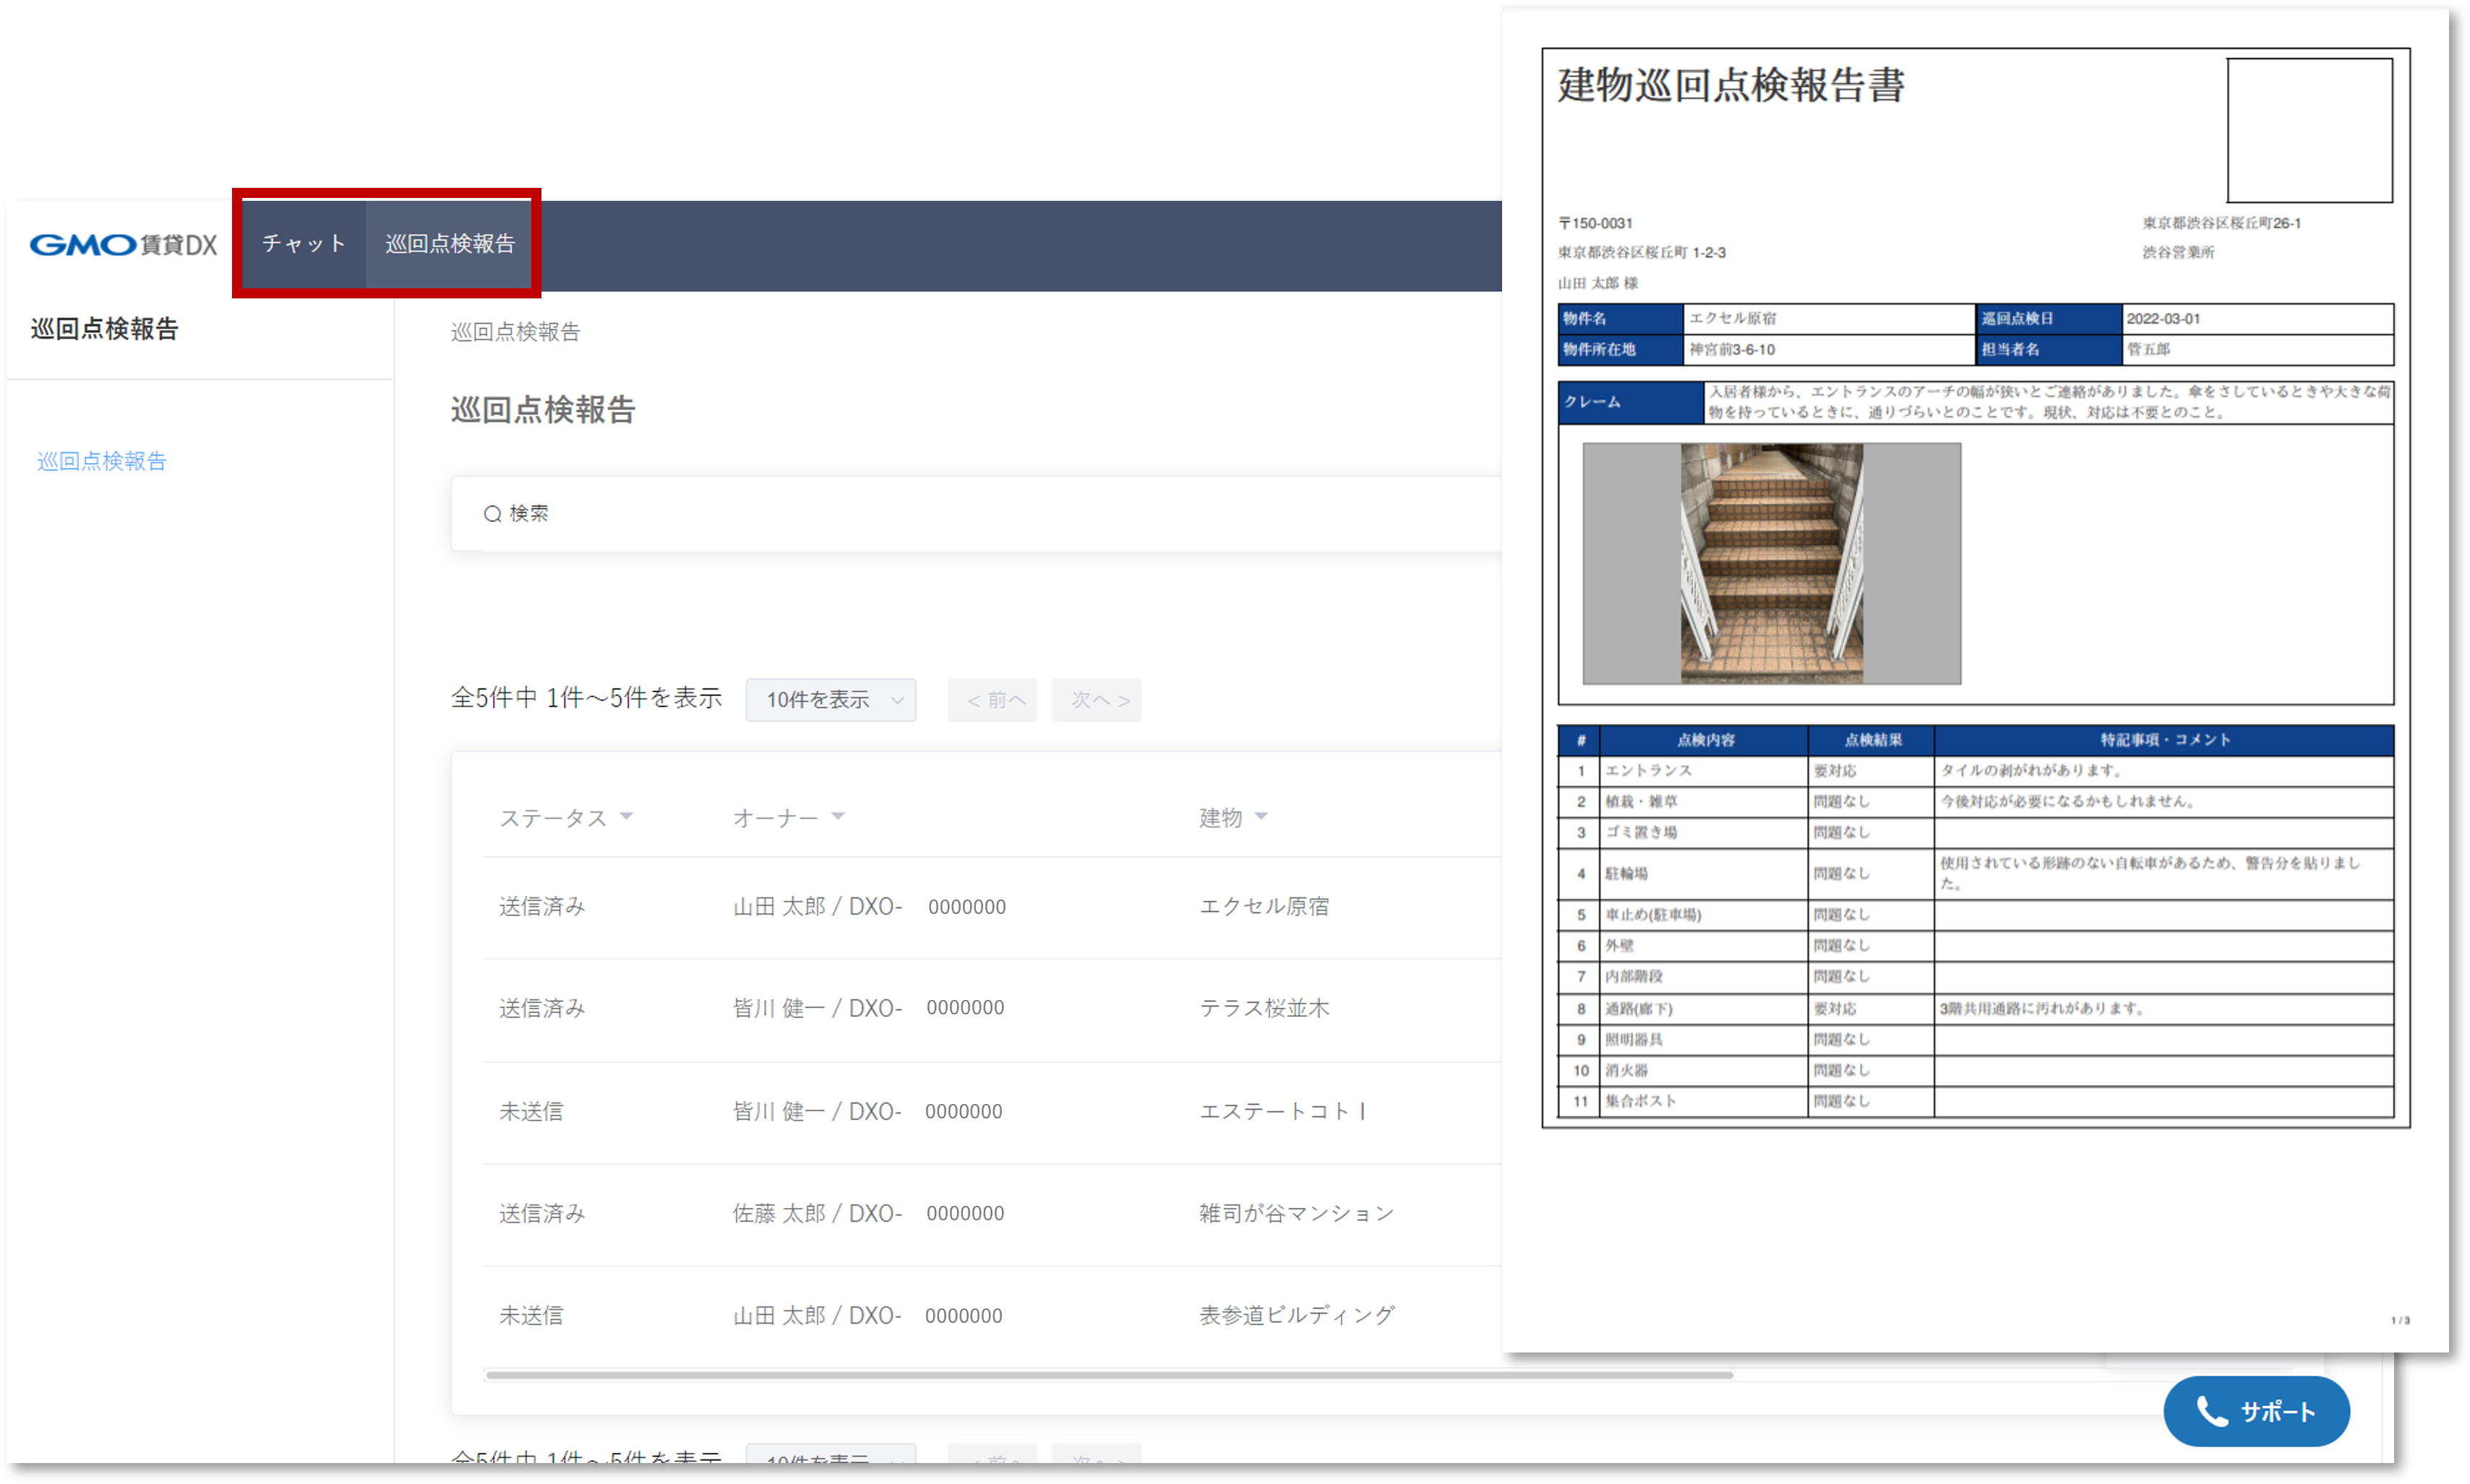Open the チャット tab
2470x1484 pixels.
coord(304,243)
